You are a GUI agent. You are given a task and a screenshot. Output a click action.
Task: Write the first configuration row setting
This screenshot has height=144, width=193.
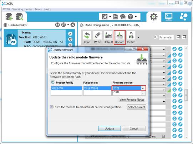pyautogui.click(x=180, y=49)
